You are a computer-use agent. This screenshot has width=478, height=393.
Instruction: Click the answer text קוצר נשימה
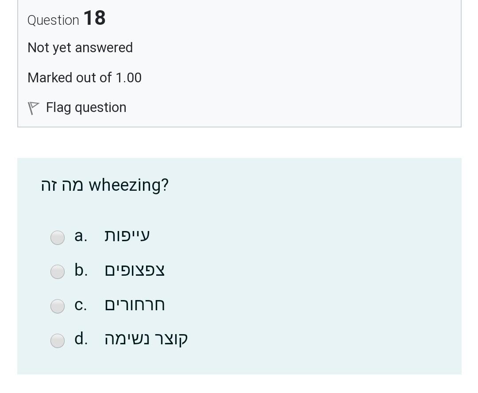click(146, 339)
